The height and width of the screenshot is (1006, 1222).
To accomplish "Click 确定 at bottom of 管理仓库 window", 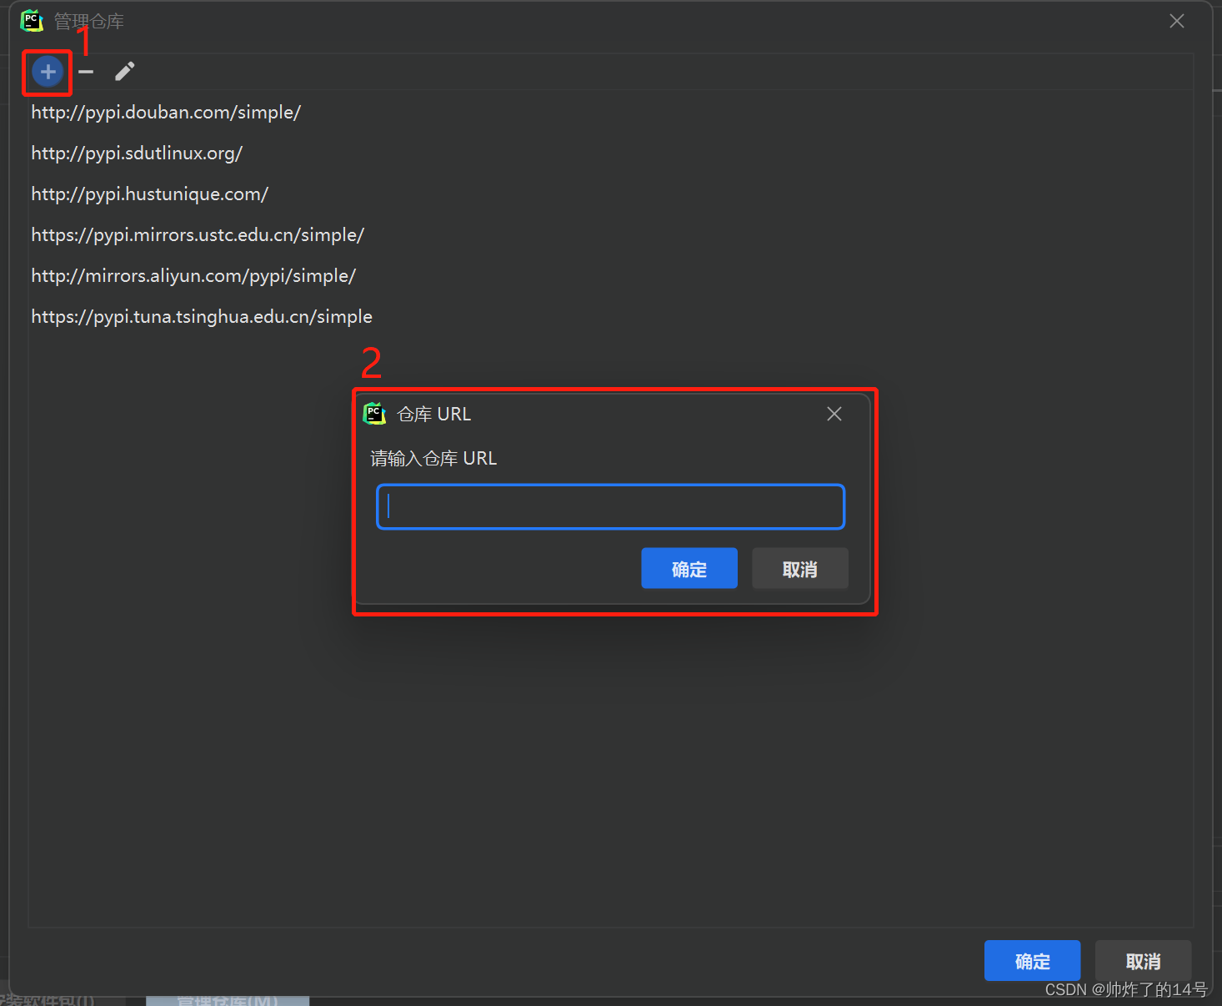I will 1032,961.
